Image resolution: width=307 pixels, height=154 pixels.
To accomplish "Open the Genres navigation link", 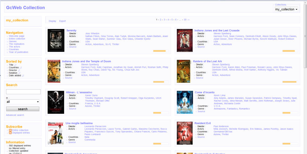I will tap(13, 41).
